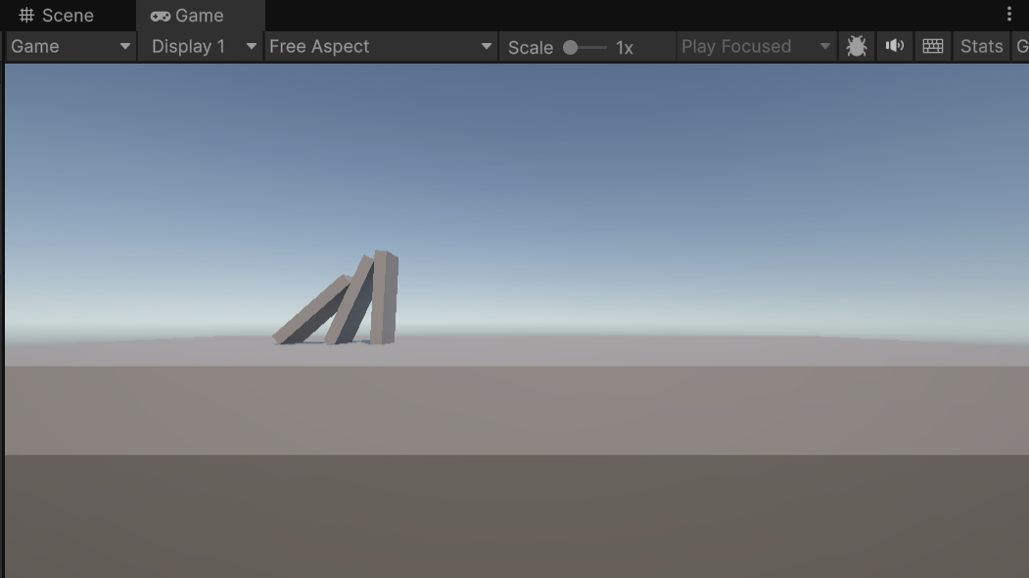Click the middle leaning domino block

coord(351,303)
